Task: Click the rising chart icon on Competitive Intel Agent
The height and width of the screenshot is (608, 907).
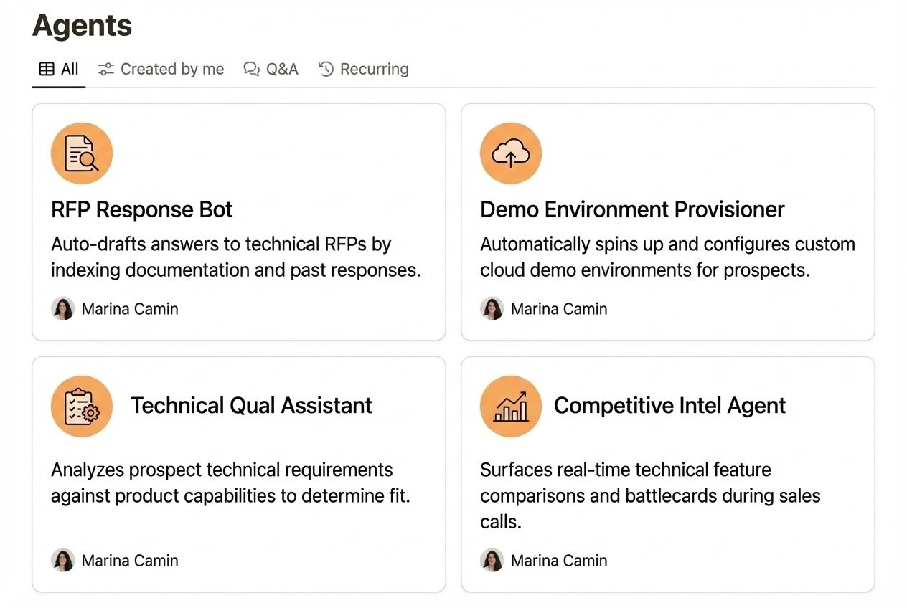Action: pyautogui.click(x=510, y=405)
